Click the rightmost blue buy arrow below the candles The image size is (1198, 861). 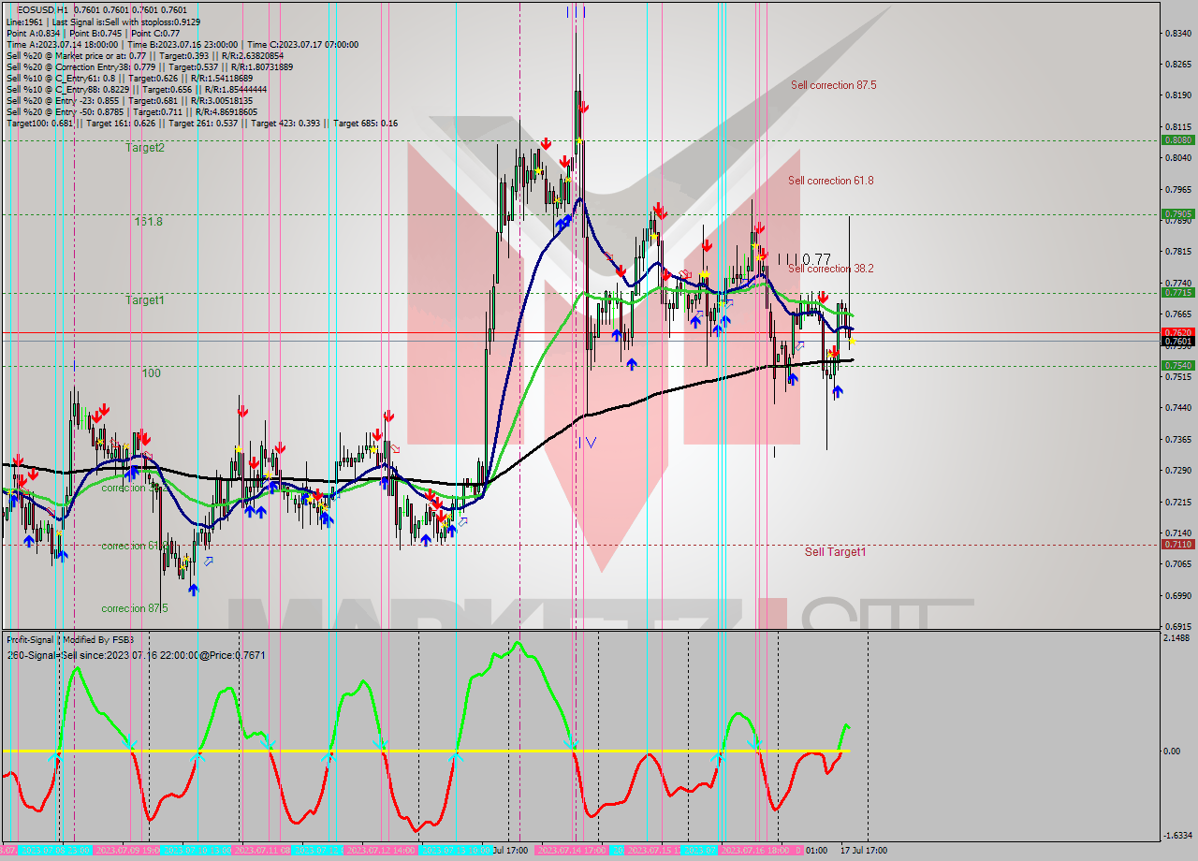pyautogui.click(x=838, y=392)
